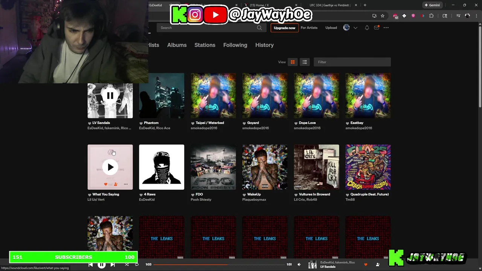
Task: Switch to list view
Action: coord(305,62)
